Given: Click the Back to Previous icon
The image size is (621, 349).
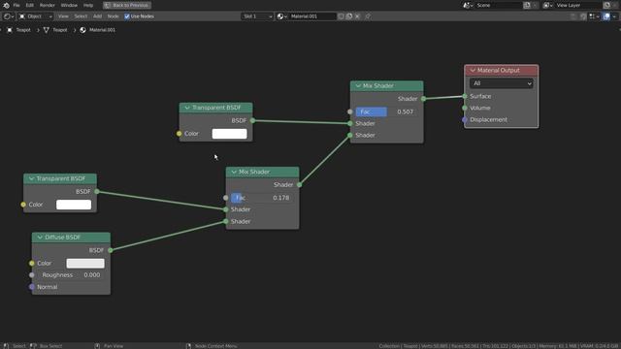Looking at the screenshot, I should point(107,5).
